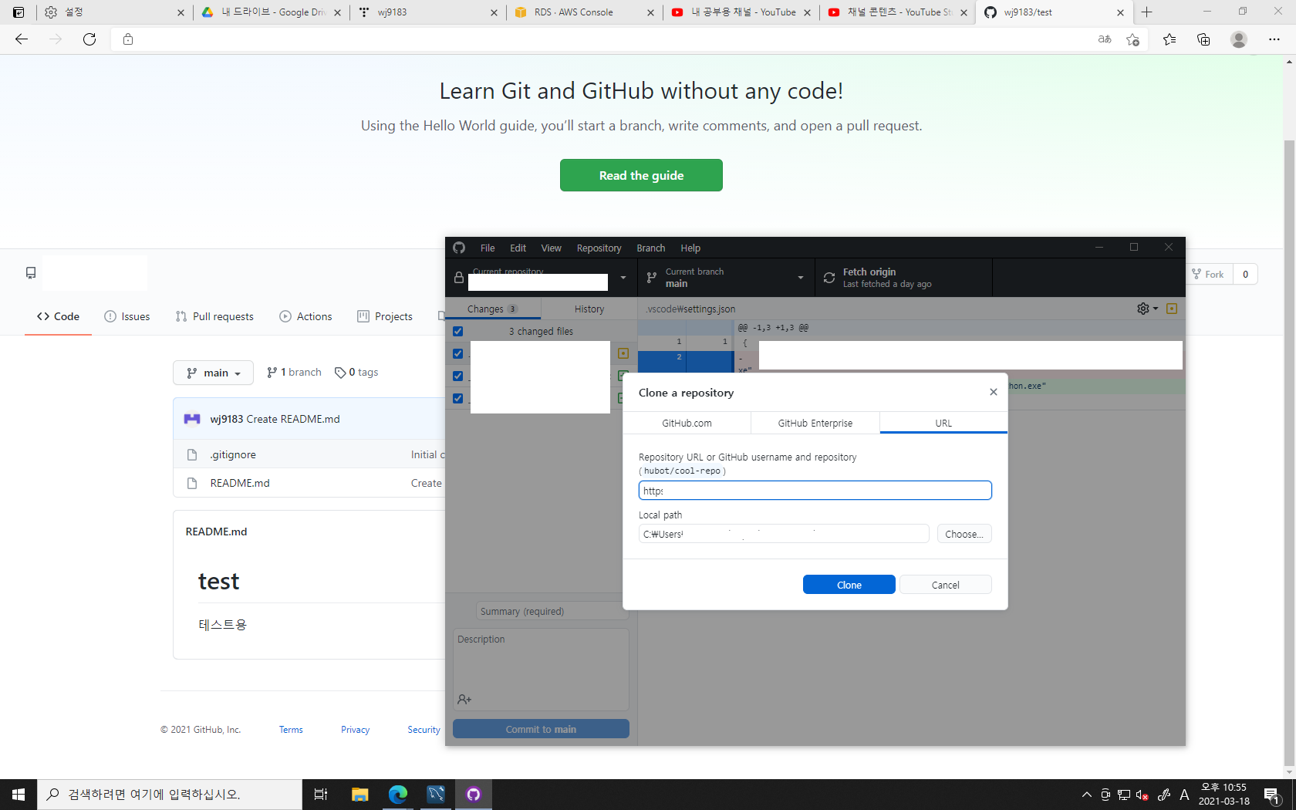Viewport: 1296px width, 810px height.
Task: Open the Repository menu
Action: [x=599, y=248]
